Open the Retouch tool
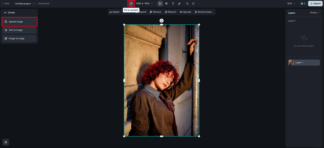This screenshot has width=324, height=148. (170, 12)
